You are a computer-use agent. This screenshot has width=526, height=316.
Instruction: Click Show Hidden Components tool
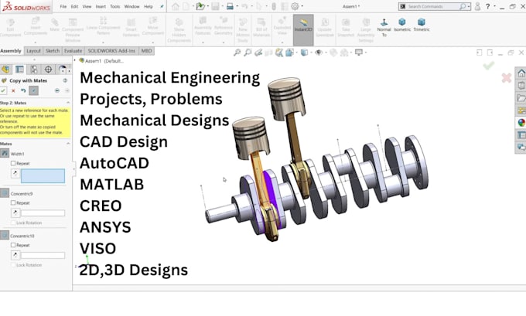179,31
